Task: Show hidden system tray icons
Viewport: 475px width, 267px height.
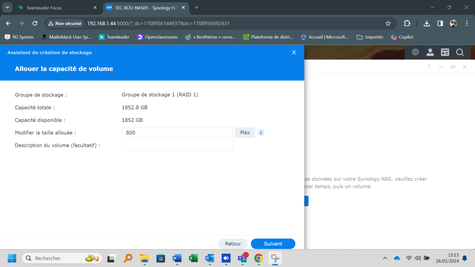Action: pos(385,258)
